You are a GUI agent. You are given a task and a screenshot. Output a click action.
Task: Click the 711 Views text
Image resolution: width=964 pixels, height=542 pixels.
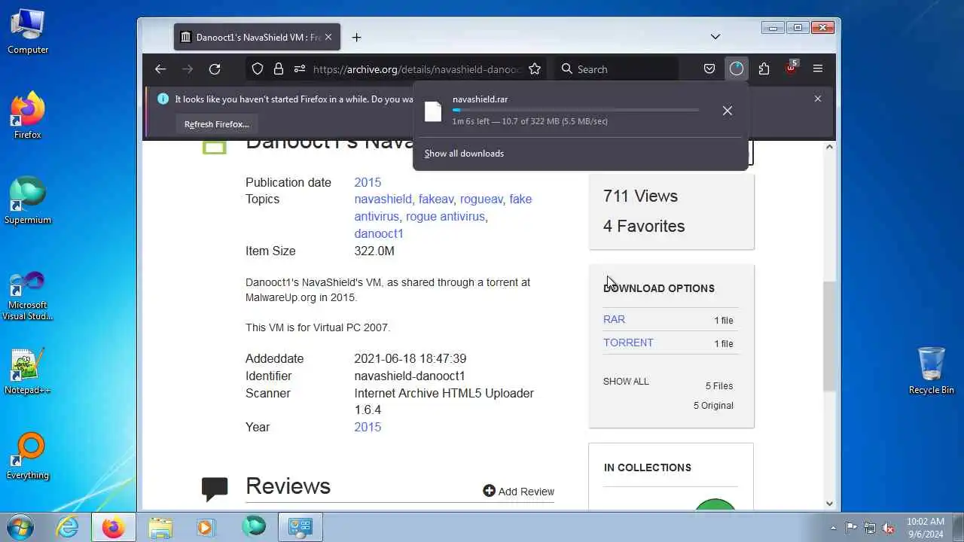(640, 196)
